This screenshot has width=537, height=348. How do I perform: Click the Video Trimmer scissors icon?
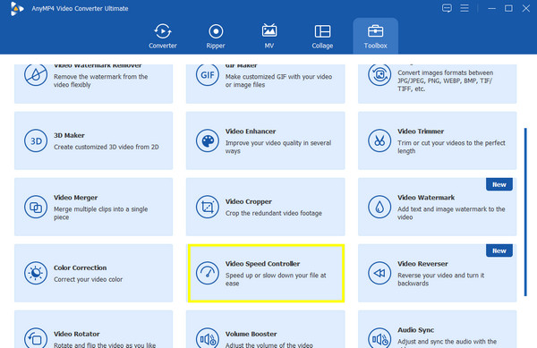click(x=379, y=140)
